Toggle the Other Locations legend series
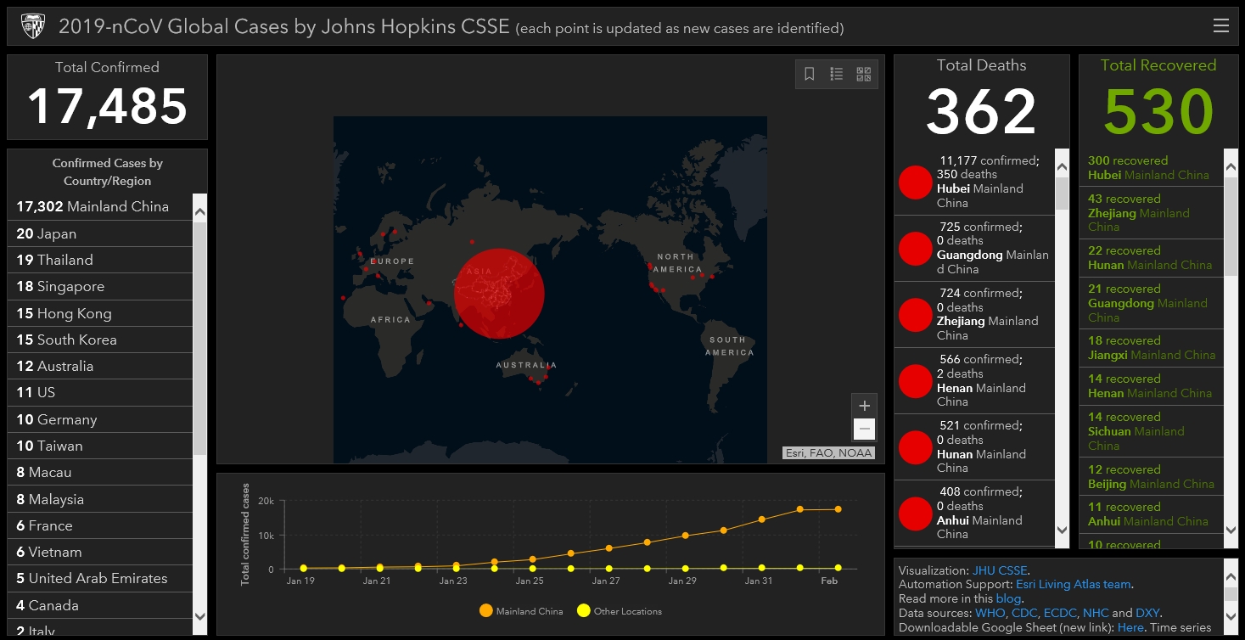Screen dimensions: 1245x640 [620, 611]
